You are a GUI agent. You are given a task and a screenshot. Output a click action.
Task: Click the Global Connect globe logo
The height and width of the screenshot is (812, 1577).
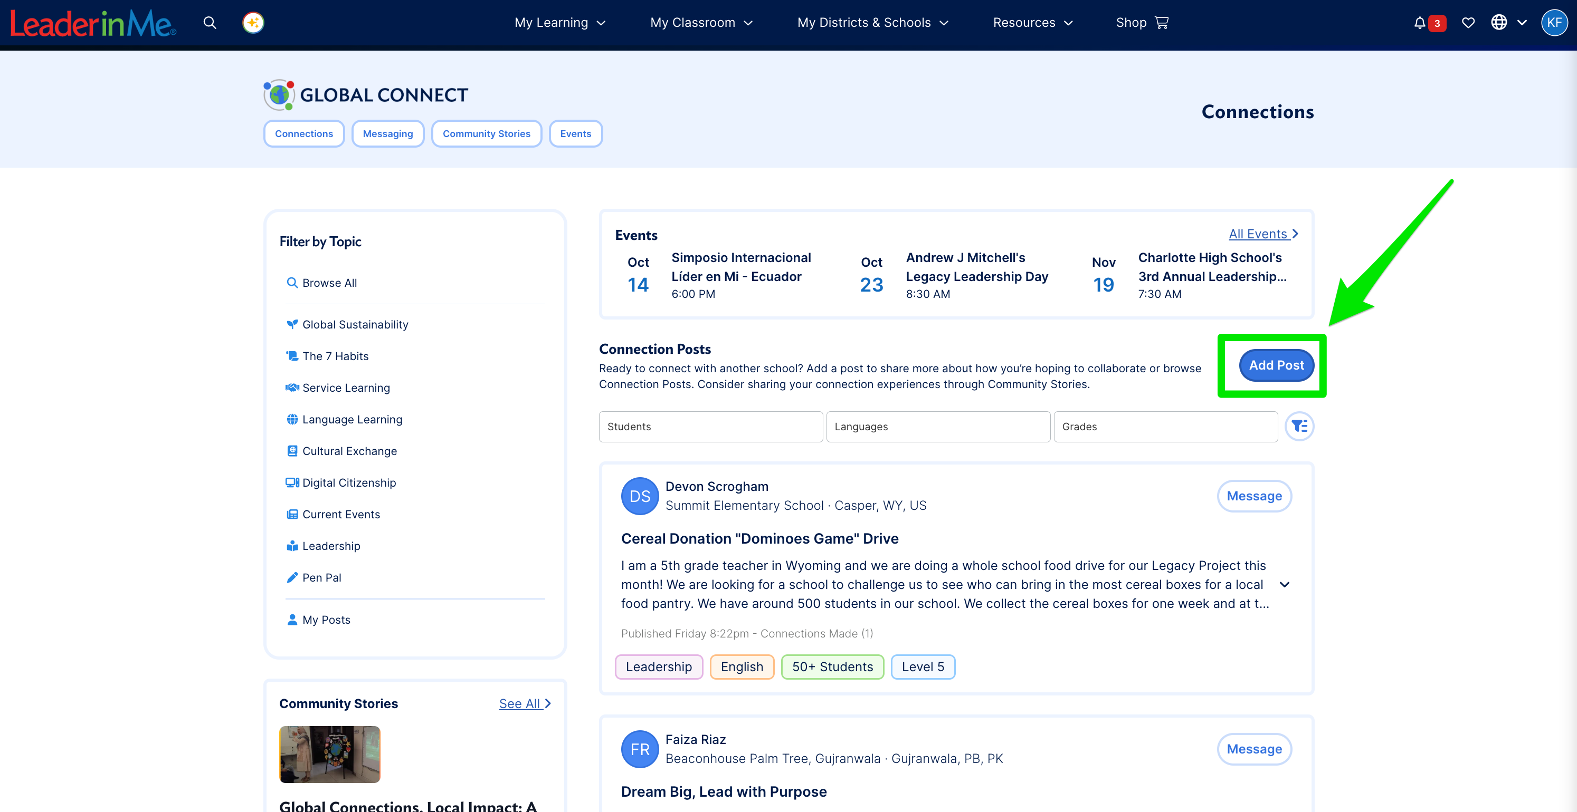(x=279, y=95)
